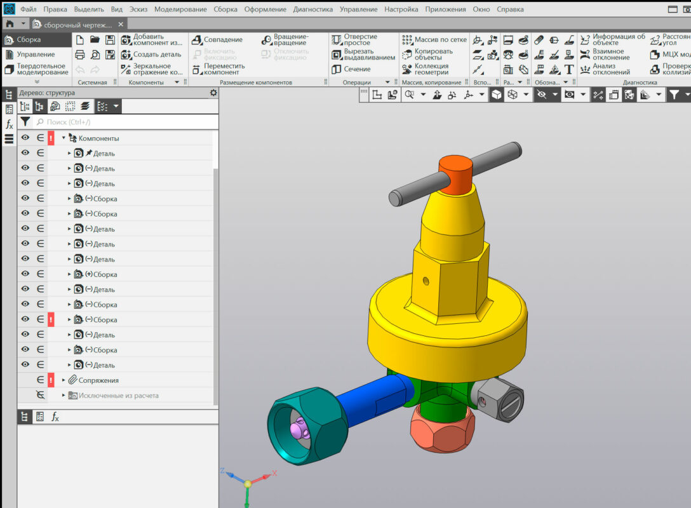Collapse the Компоненты tree node
The image size is (691, 508).
tap(64, 138)
